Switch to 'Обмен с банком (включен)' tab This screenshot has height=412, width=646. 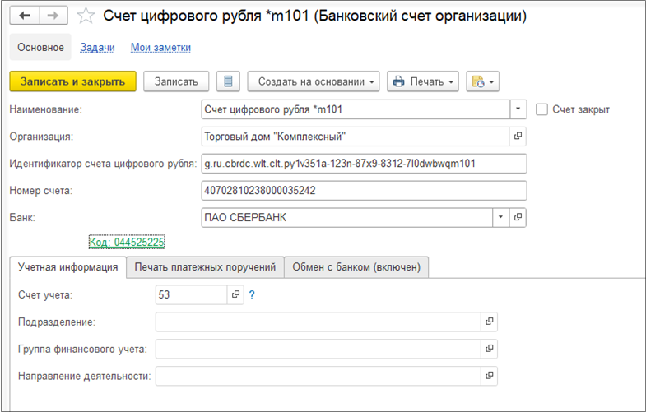point(356,266)
